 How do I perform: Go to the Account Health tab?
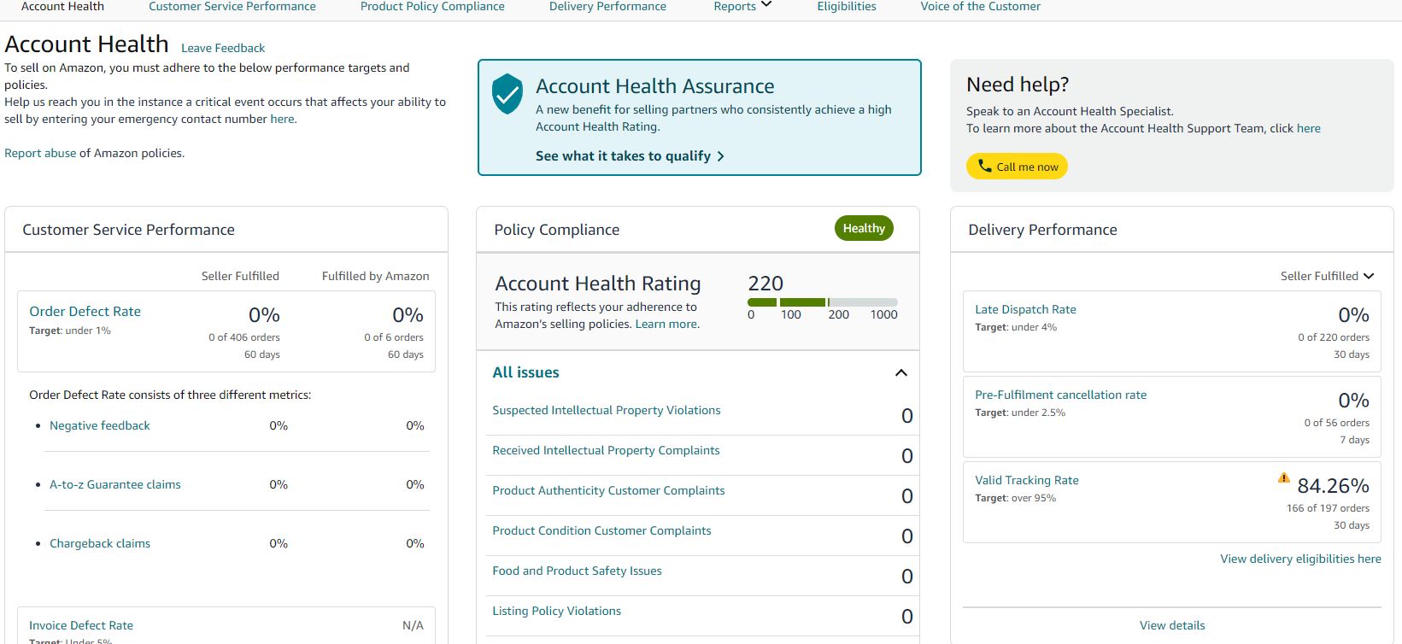click(62, 6)
